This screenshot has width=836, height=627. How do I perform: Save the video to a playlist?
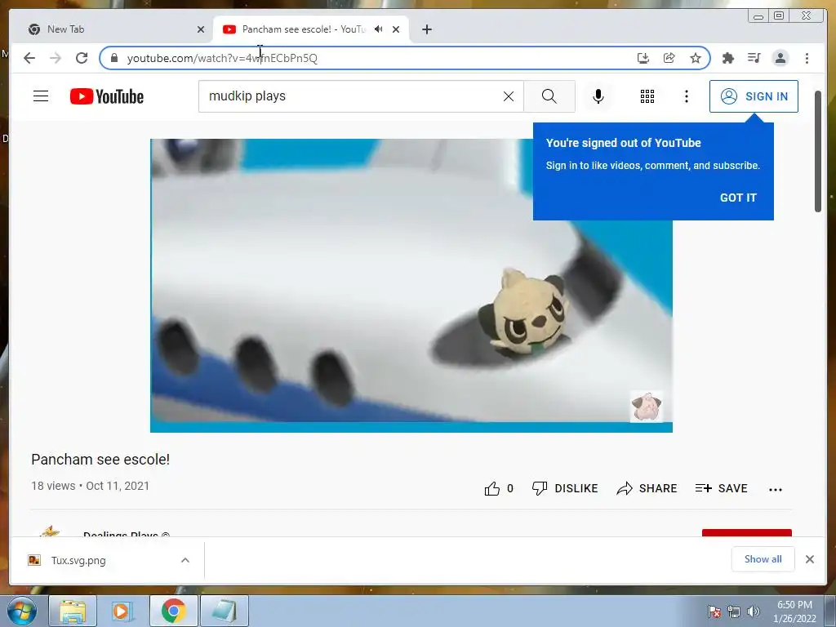[x=722, y=488]
